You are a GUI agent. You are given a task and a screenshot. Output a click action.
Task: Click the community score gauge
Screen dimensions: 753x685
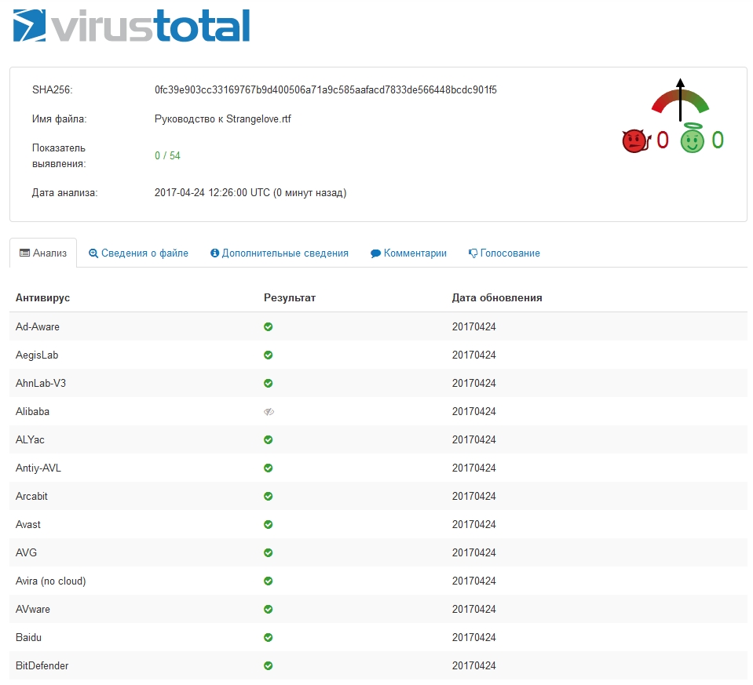click(x=680, y=100)
